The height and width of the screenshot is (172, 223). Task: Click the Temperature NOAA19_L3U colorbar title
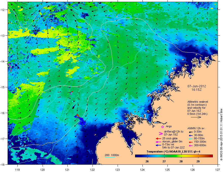[173, 152]
